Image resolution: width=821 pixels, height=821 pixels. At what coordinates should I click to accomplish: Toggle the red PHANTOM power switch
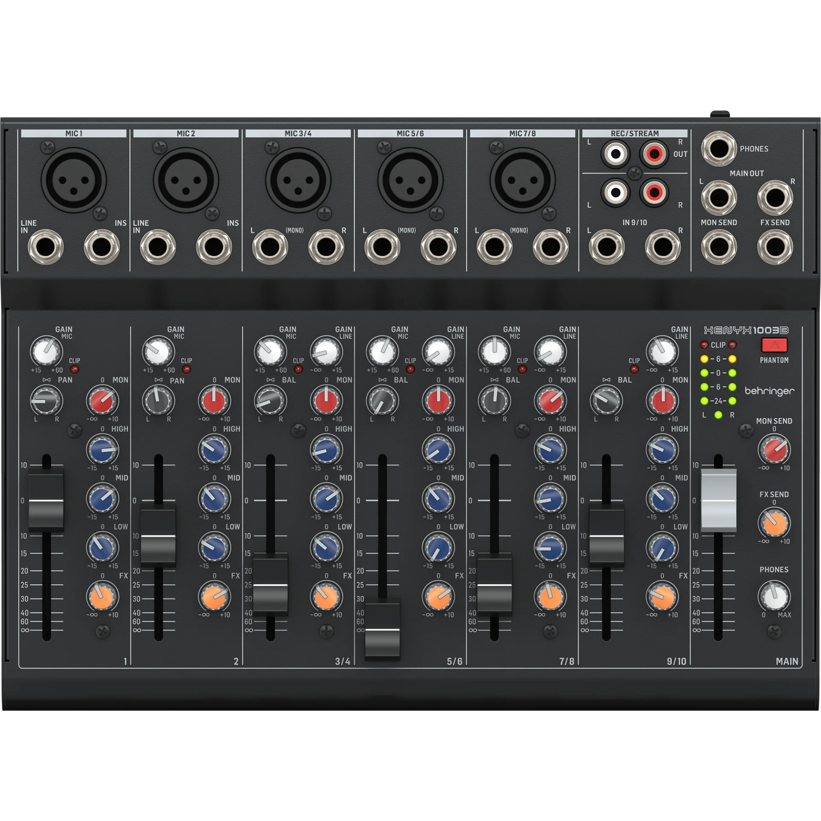click(774, 345)
